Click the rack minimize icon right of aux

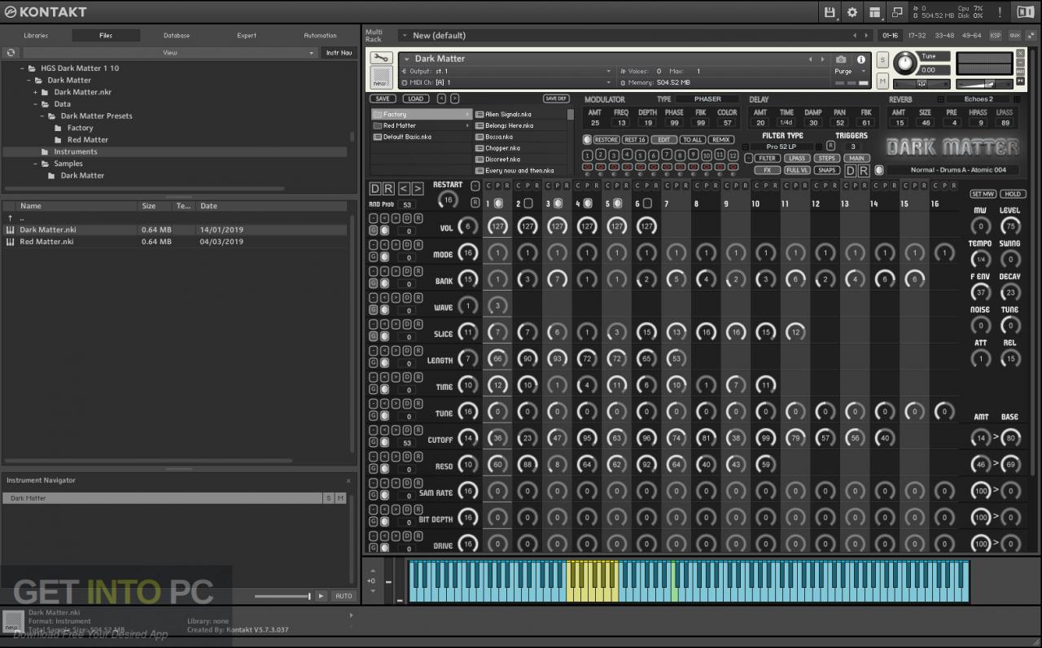click(1032, 36)
